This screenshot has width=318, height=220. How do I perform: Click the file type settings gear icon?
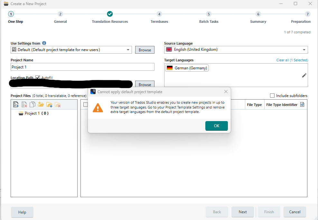[x=302, y=104]
